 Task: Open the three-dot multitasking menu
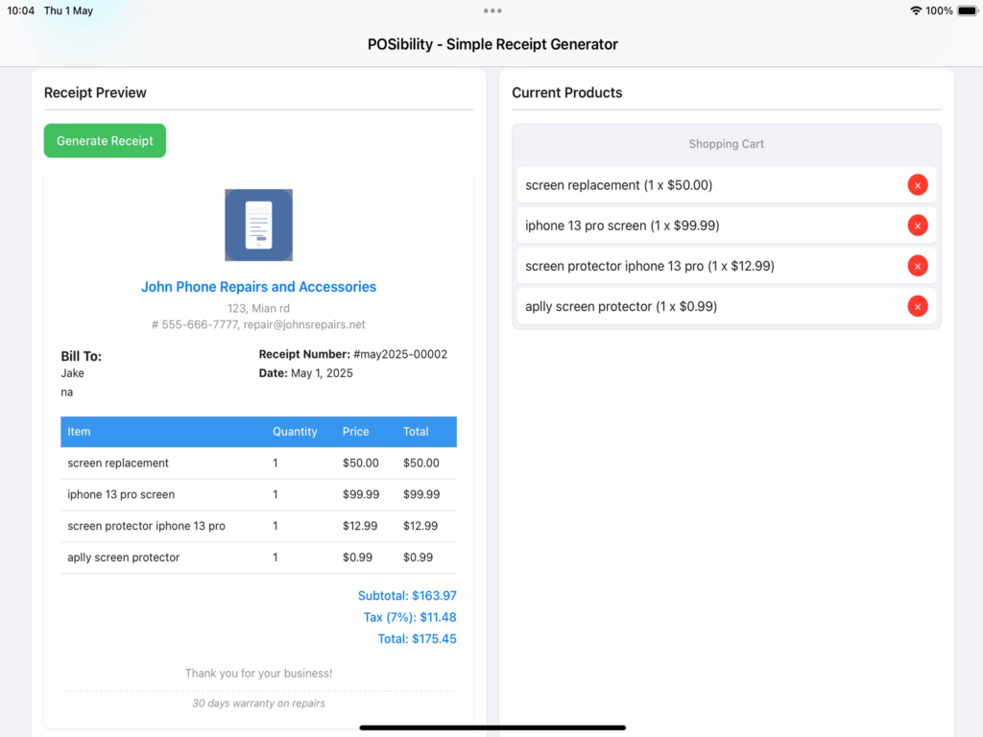[492, 11]
